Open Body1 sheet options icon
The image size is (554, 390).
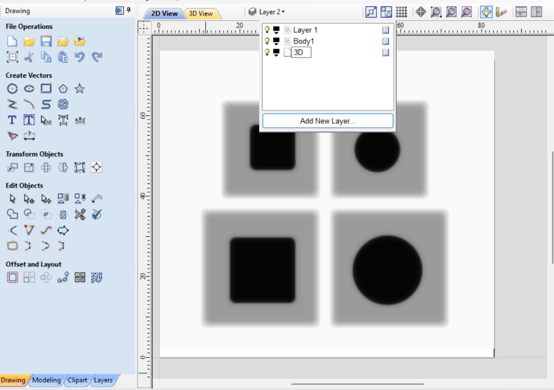tap(386, 42)
